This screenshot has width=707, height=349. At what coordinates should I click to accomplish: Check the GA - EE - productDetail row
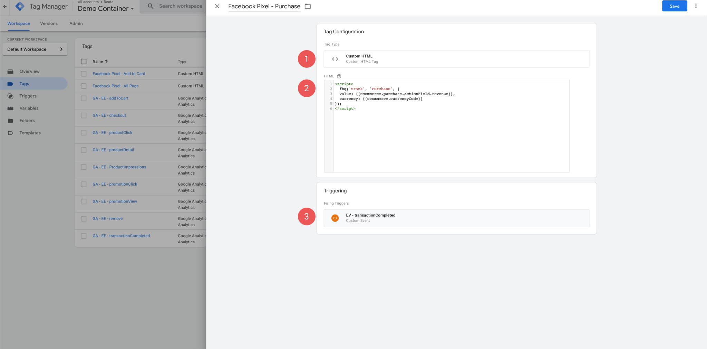coord(84,150)
